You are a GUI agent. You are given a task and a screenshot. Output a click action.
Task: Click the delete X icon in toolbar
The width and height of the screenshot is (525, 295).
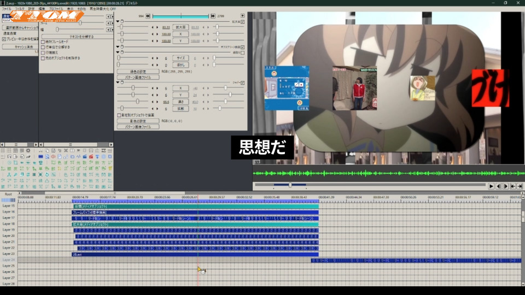pos(66,151)
